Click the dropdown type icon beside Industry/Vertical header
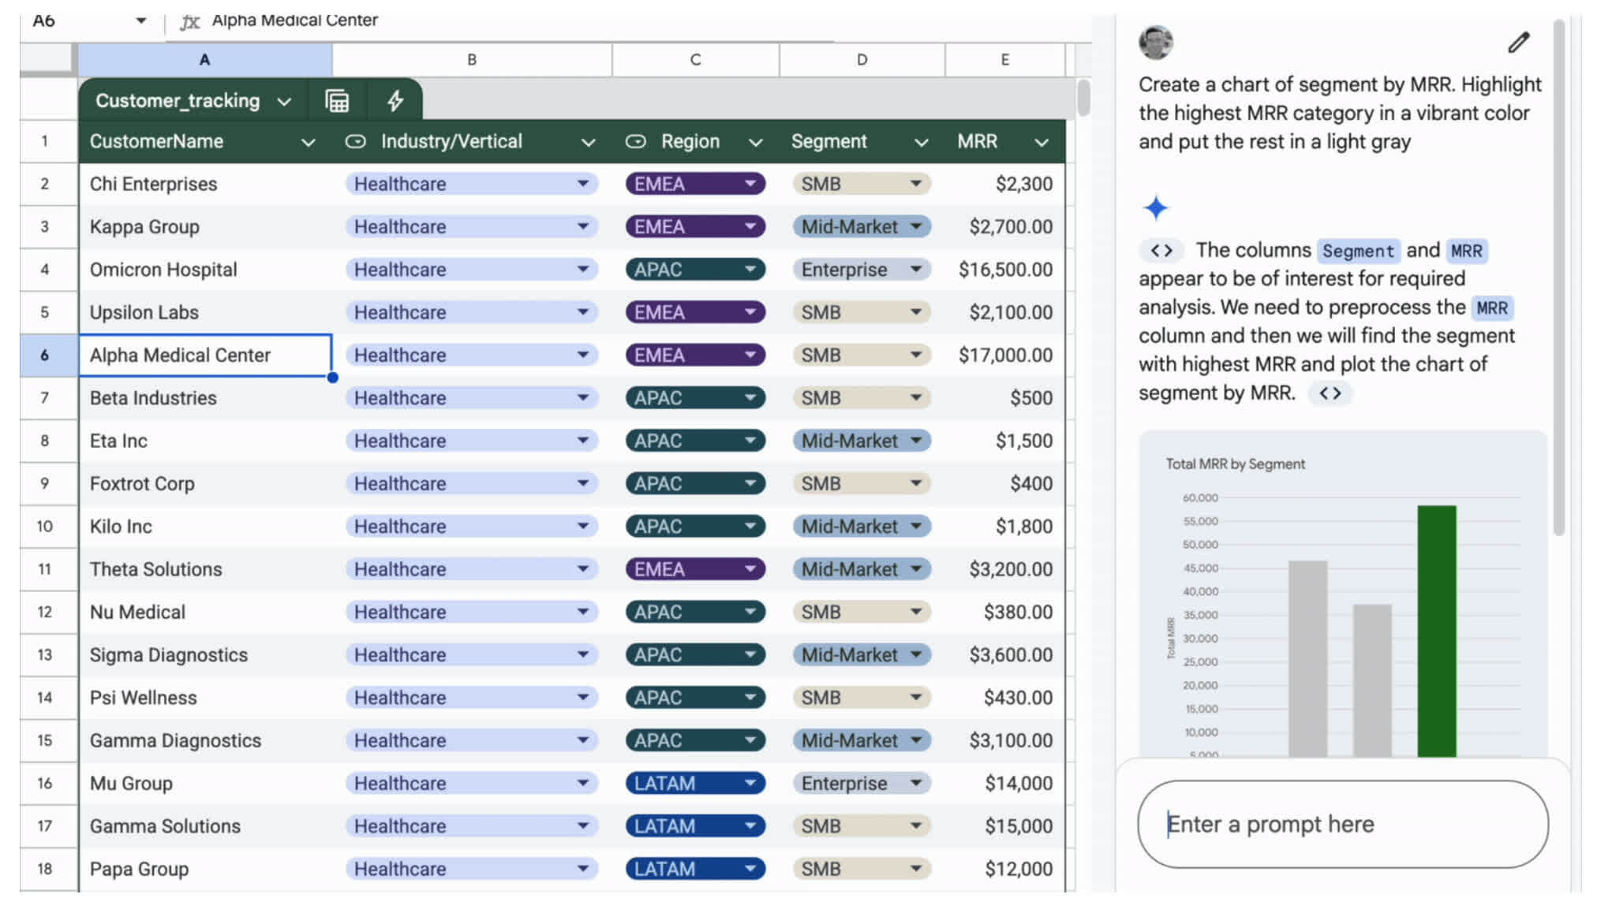 point(356,142)
